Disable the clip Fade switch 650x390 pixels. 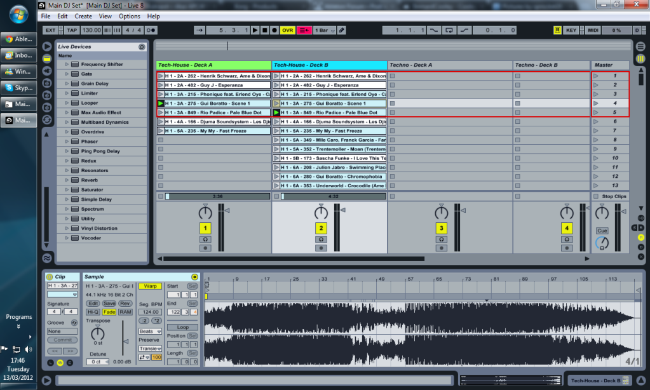pyautogui.click(x=109, y=312)
